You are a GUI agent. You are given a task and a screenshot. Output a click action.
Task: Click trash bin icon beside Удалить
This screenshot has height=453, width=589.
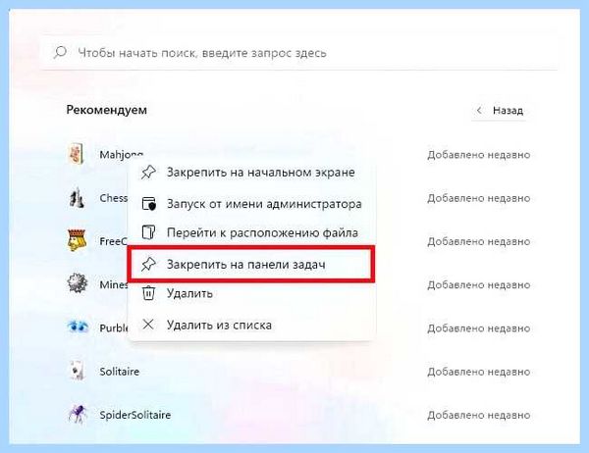coord(148,293)
